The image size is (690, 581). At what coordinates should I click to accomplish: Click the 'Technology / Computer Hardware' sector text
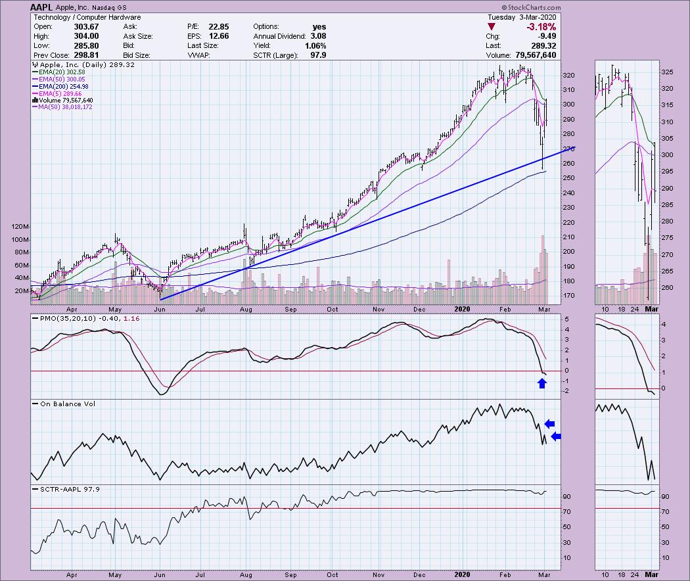(87, 17)
